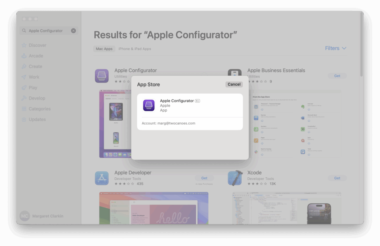
Task: Click the MC avatar icon
Action: tap(25, 216)
